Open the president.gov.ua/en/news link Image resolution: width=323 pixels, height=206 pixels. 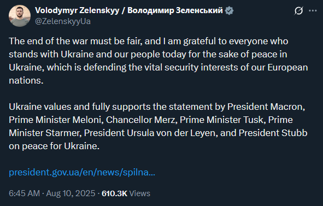[82, 172]
